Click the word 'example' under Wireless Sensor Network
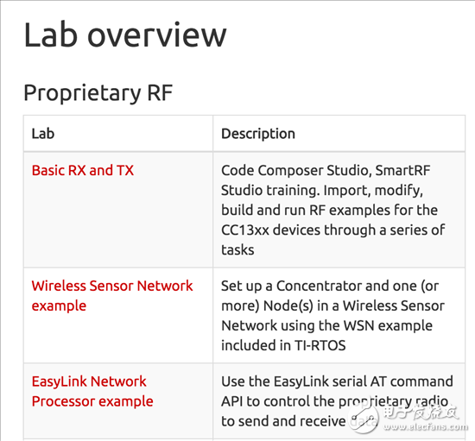 [x=59, y=306]
